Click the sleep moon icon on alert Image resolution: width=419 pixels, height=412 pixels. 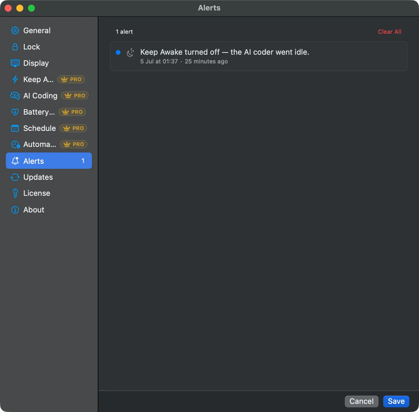tap(130, 52)
